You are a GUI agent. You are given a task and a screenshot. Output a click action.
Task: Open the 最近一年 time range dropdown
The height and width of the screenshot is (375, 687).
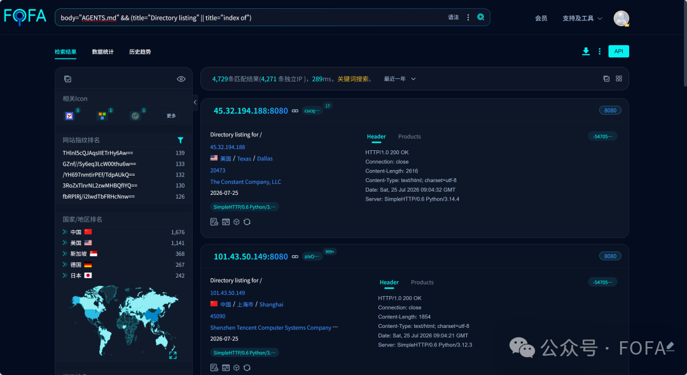[x=399, y=79]
